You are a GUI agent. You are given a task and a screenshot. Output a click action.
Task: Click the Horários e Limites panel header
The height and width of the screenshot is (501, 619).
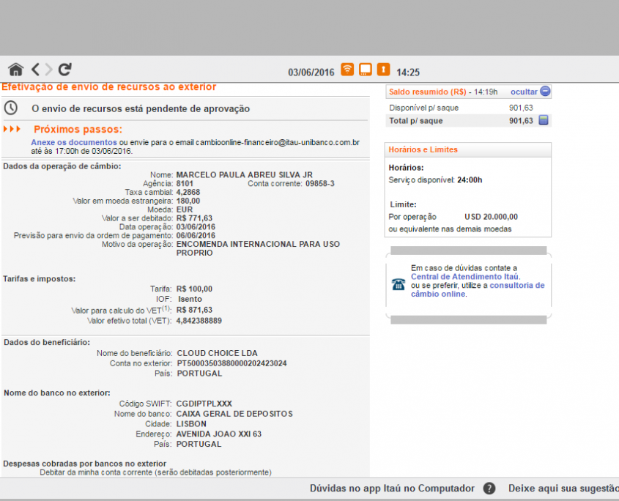tap(423, 149)
